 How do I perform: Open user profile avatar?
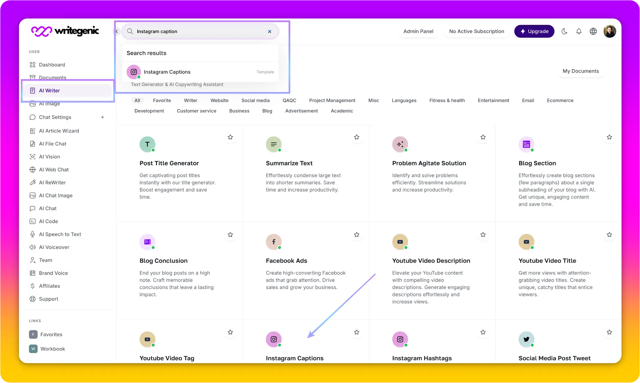(x=609, y=31)
